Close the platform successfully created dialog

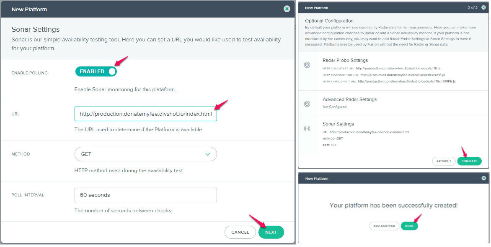[x=483, y=178]
